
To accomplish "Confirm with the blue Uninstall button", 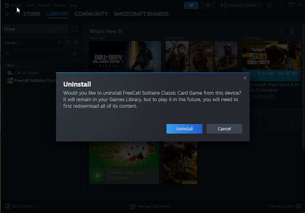I will point(184,129).
